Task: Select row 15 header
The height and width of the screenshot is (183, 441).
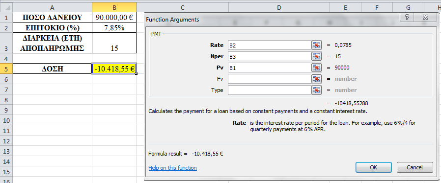Action: point(6,172)
